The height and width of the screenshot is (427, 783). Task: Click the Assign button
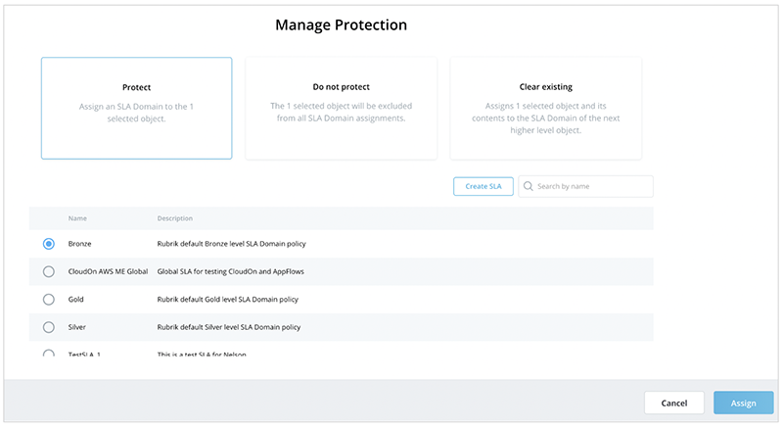[x=744, y=403]
